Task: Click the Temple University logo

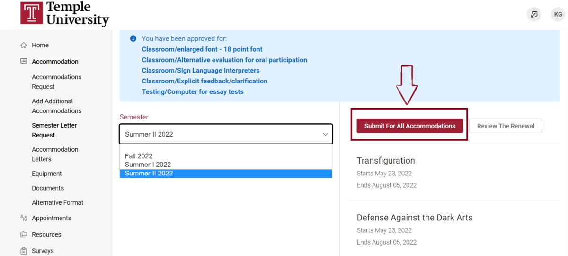Action: pos(65,14)
